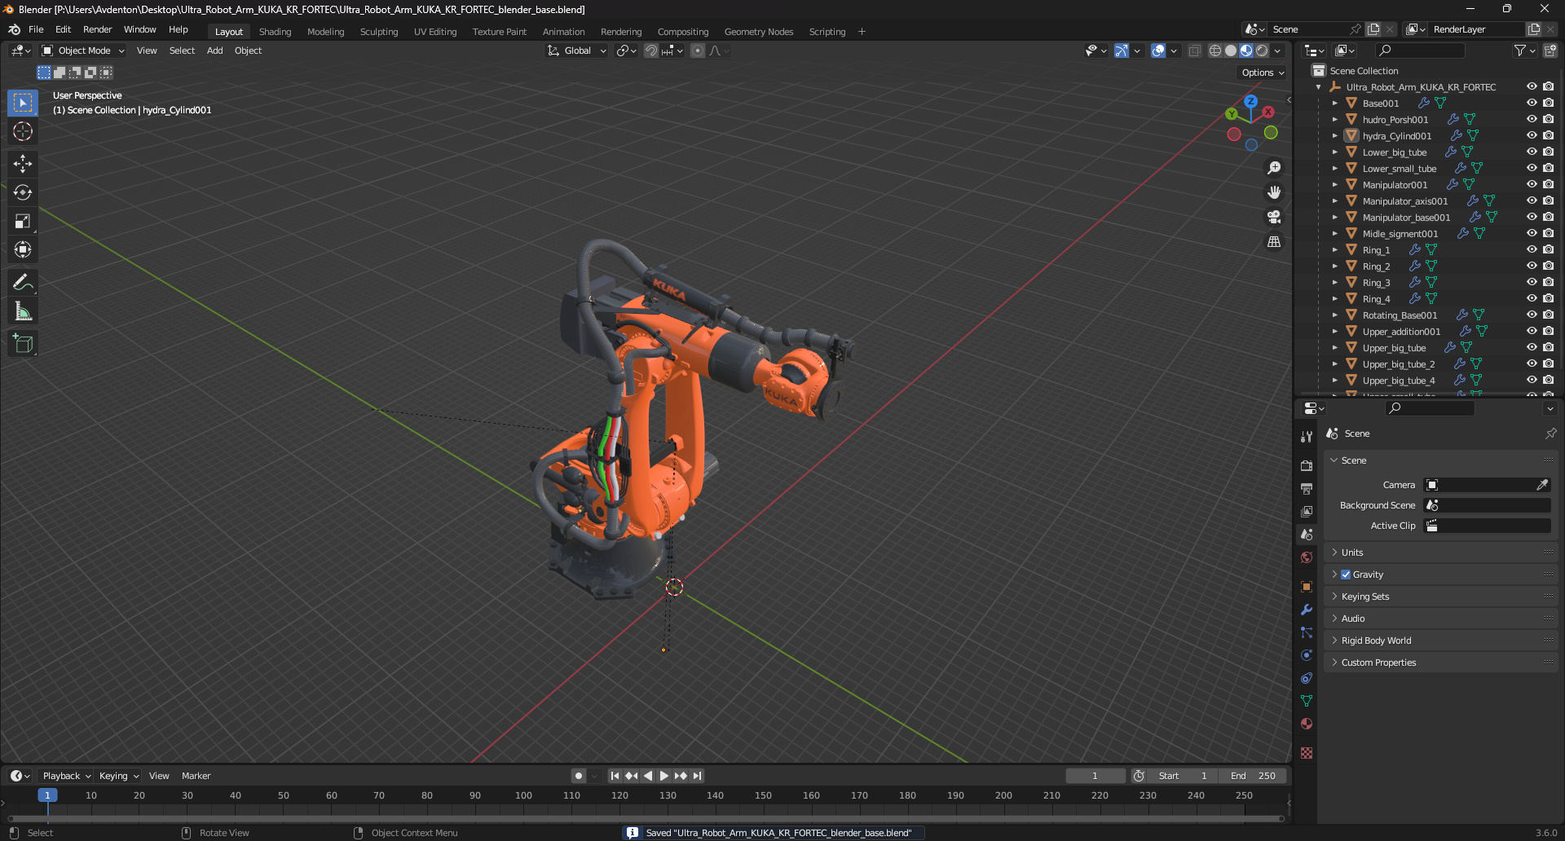Switch to Geometry Nodes workspace tab
The height and width of the screenshot is (841, 1565).
759,32
